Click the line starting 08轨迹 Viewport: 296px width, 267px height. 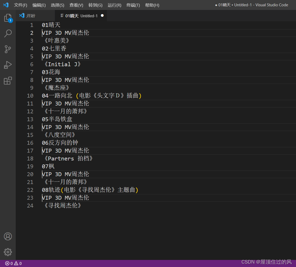[x=90, y=190]
